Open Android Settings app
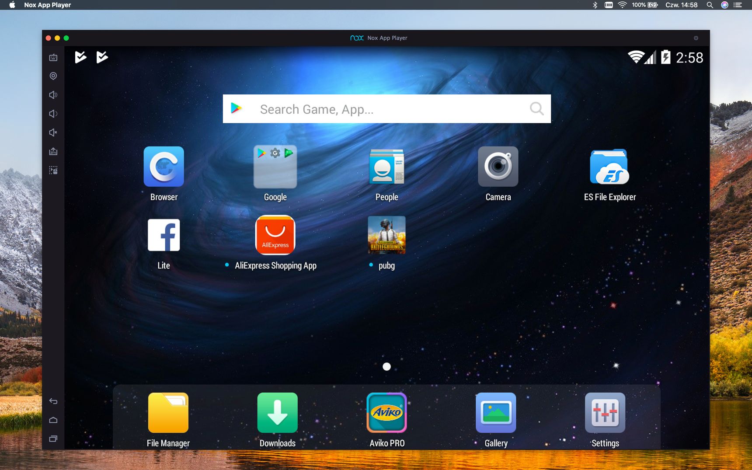The image size is (752, 470). pos(605,413)
